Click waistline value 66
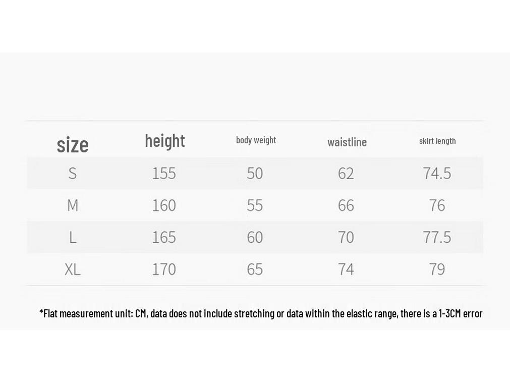 click(346, 205)
